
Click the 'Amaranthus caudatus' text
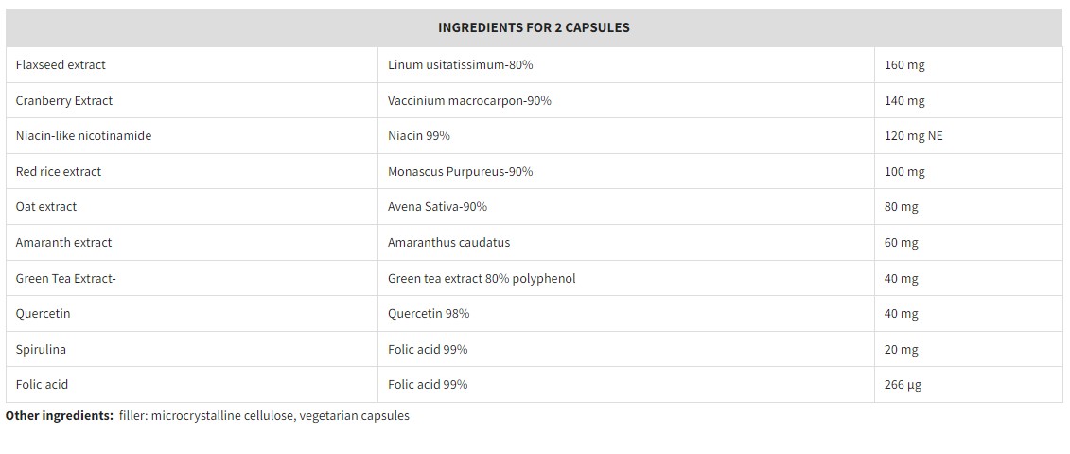click(x=448, y=242)
